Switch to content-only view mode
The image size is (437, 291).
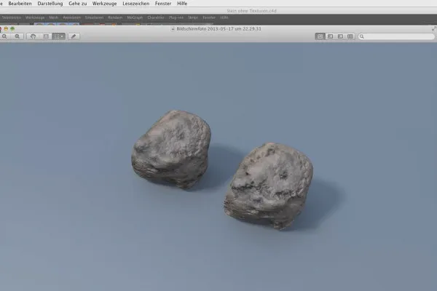coord(320,36)
